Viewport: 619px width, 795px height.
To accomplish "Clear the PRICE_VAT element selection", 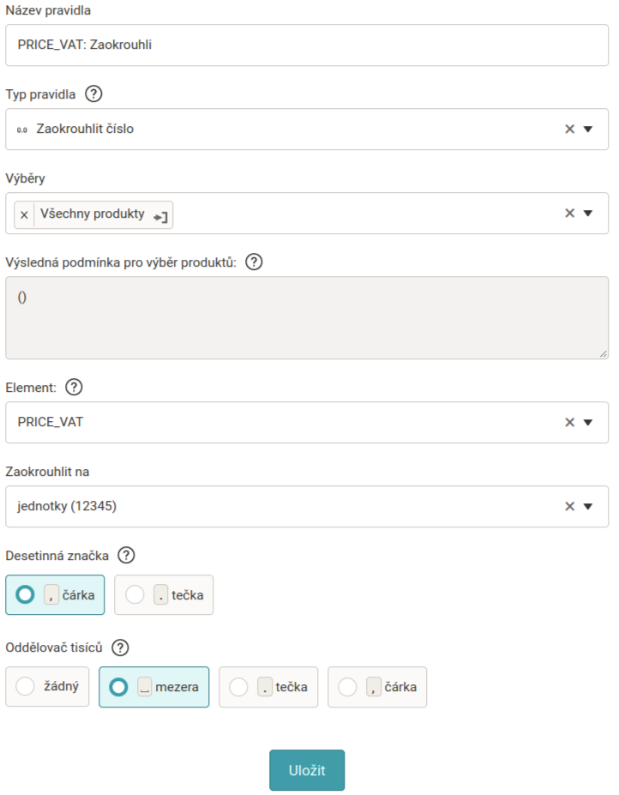I will [569, 422].
